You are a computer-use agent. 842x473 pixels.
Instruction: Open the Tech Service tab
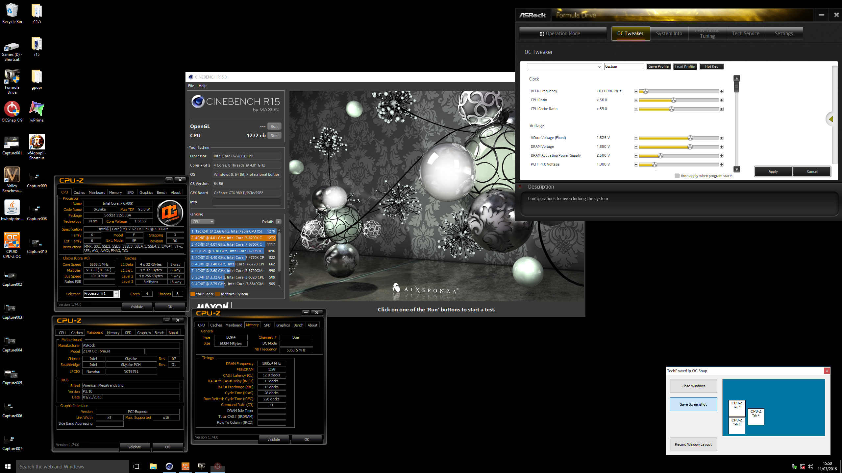pos(746,34)
